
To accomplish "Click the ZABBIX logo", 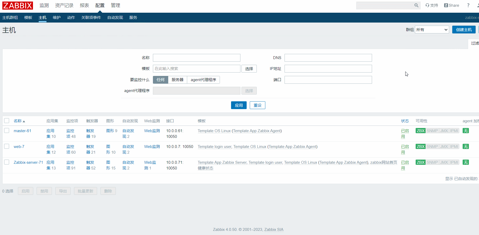I will [18, 5].
